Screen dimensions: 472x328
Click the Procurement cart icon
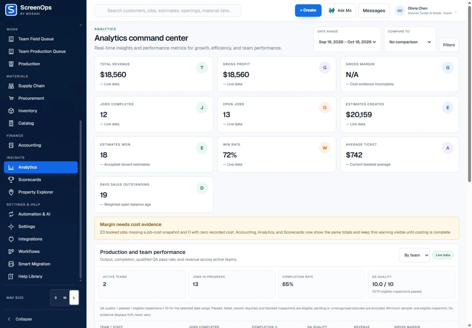point(11,98)
